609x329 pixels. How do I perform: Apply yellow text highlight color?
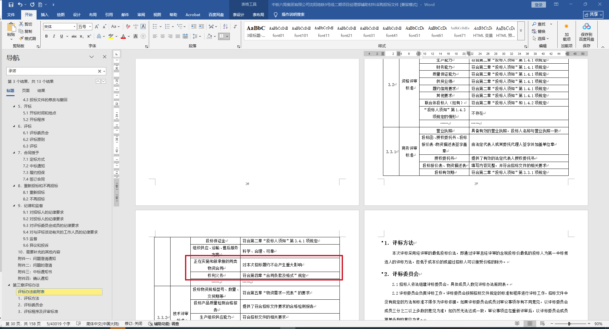click(x=111, y=36)
